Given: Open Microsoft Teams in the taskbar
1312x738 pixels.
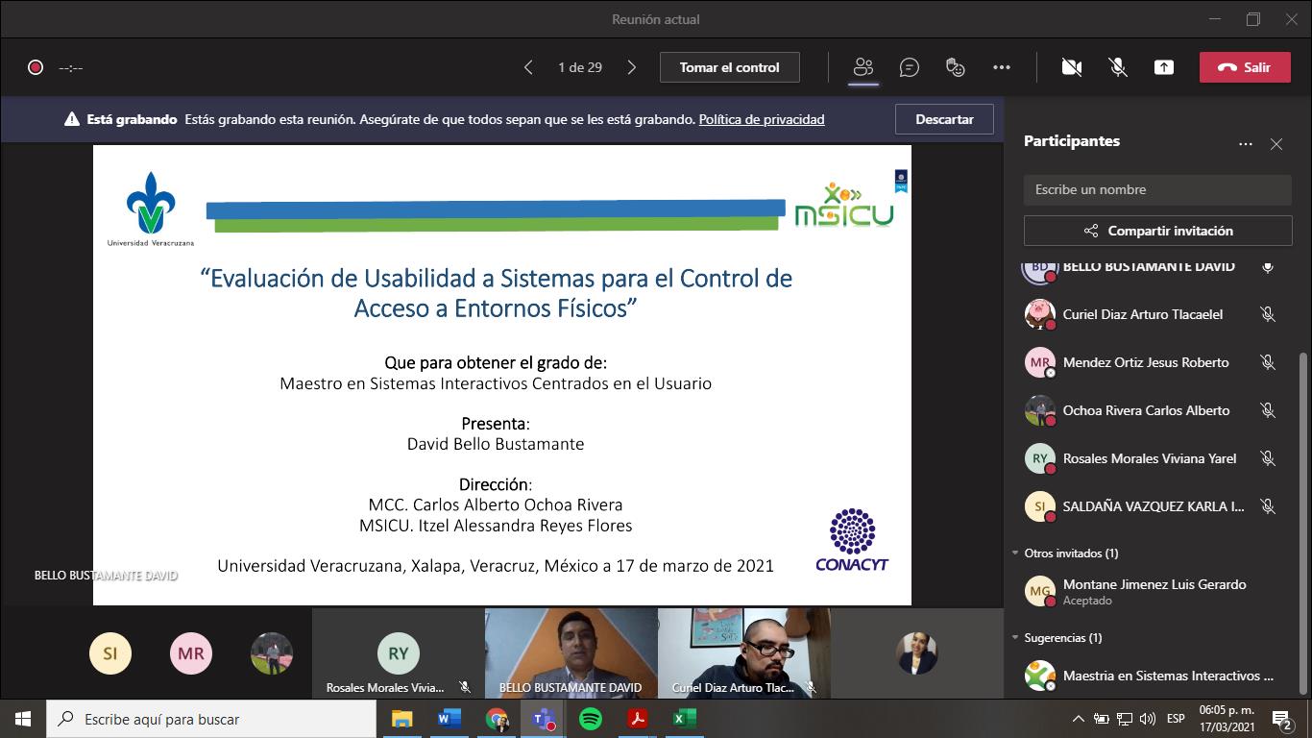Looking at the screenshot, I should click(x=543, y=719).
